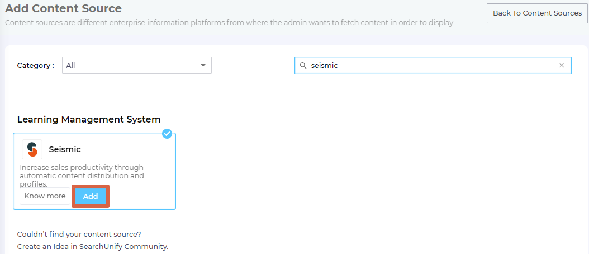Click the 'Couldn't find your content source?' text
The width and height of the screenshot is (589, 254).
pos(79,234)
